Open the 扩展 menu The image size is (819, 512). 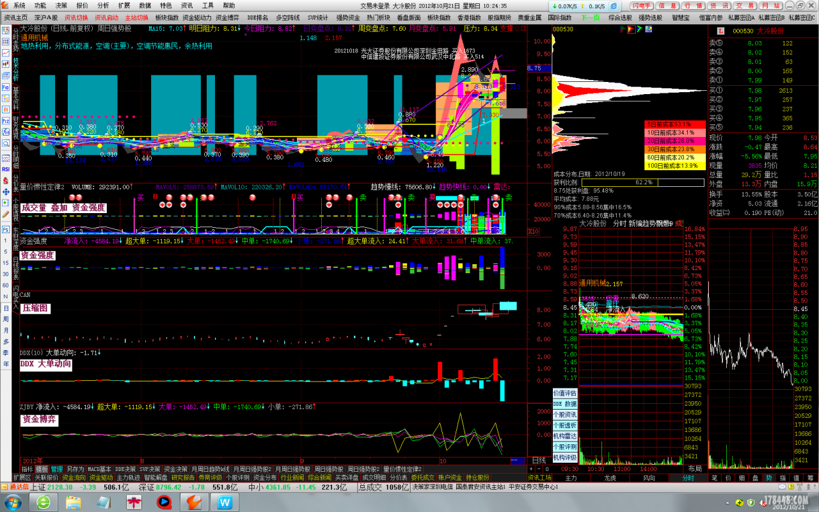click(x=124, y=5)
